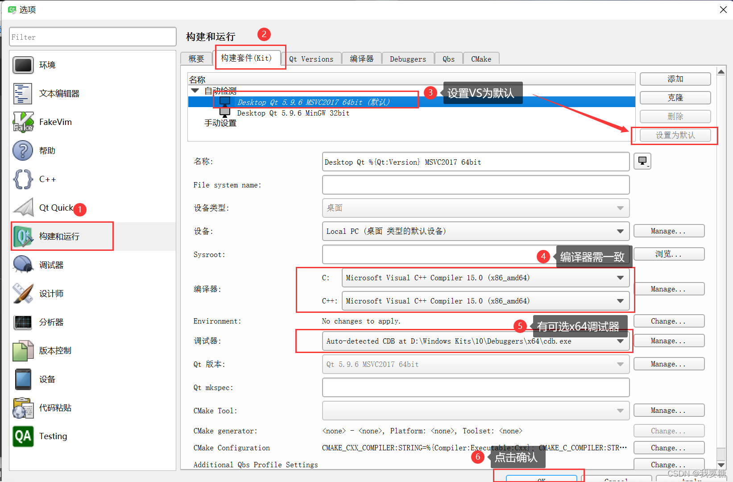Switch to the 编译器 compilers tab
The image size is (733, 482).
[362, 59]
